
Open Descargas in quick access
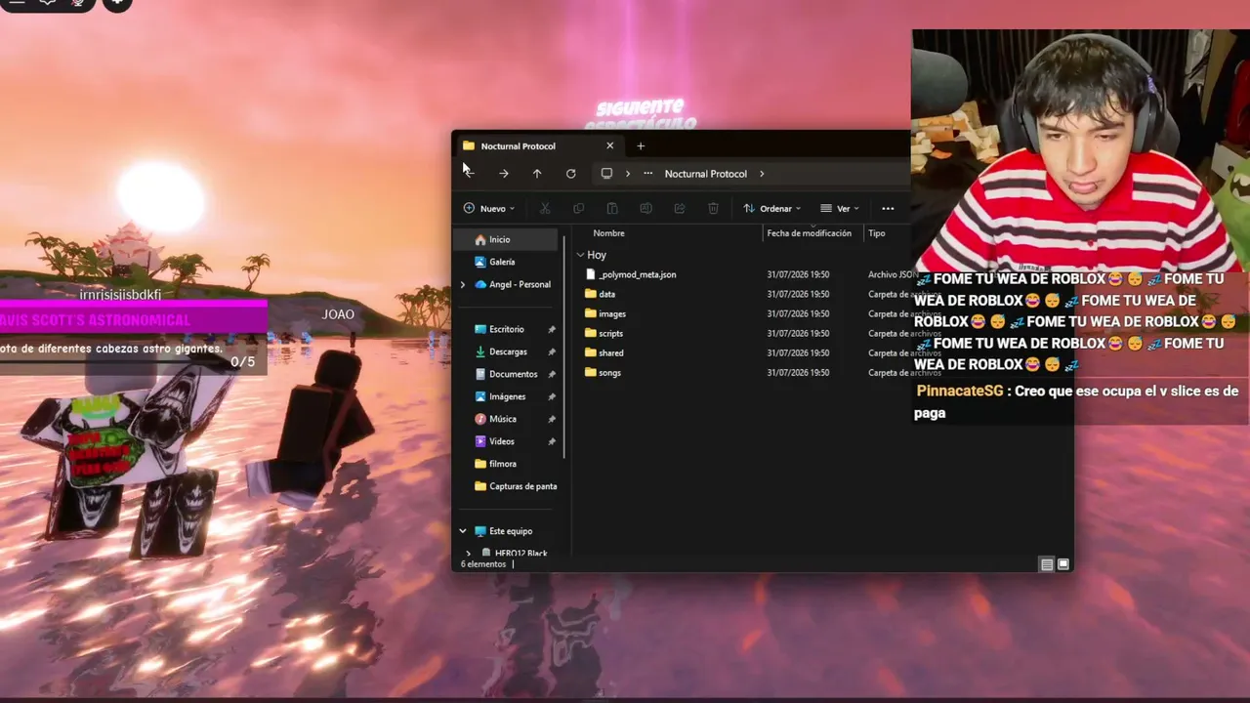click(508, 351)
